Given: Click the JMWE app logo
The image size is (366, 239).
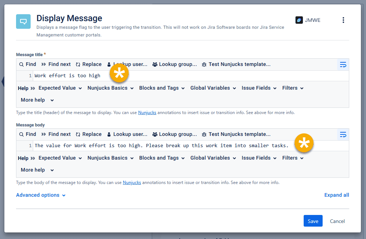Looking at the screenshot, I should pyautogui.click(x=299, y=20).
